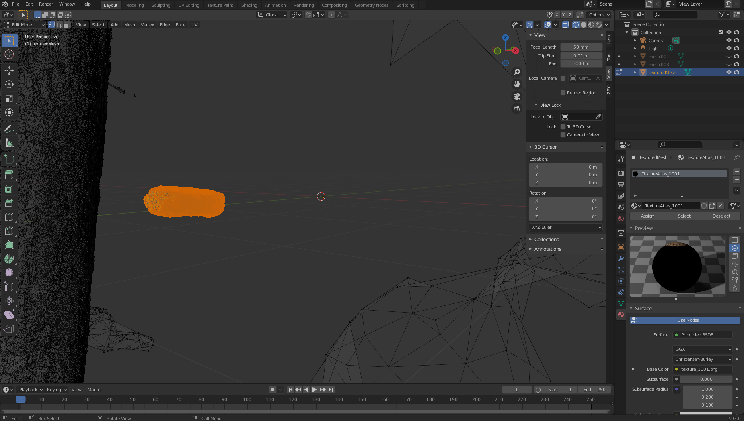
Task: Toggle the camera view gizmo
Action: point(517,96)
